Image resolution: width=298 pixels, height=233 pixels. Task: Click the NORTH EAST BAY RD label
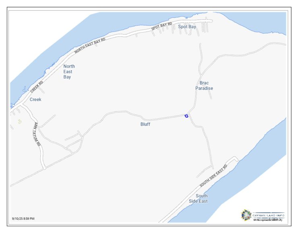(x=90, y=45)
